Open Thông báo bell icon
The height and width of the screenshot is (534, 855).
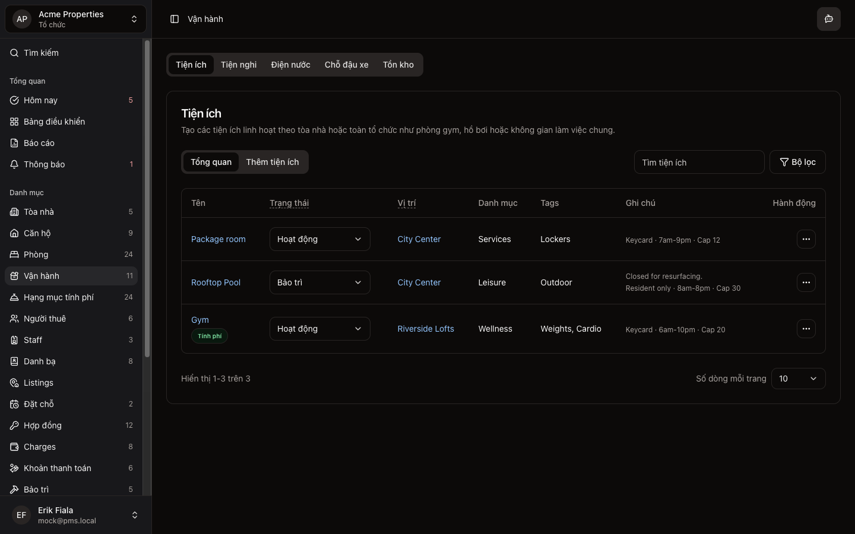click(14, 164)
